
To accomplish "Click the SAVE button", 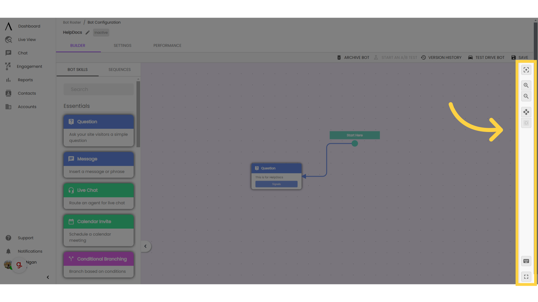I will (520, 57).
